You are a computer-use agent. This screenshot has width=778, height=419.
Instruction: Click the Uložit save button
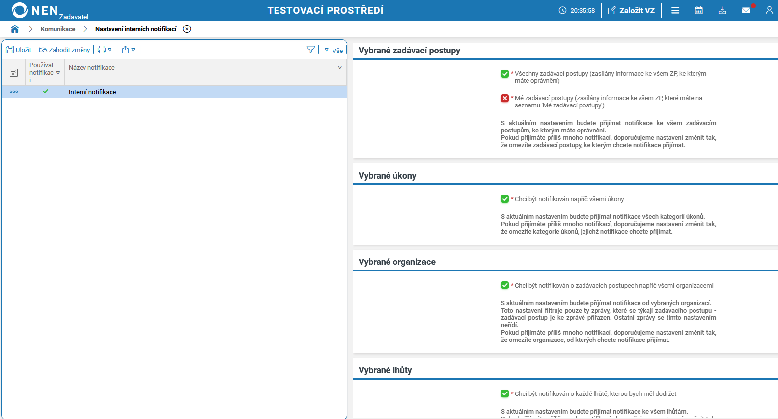coord(19,50)
